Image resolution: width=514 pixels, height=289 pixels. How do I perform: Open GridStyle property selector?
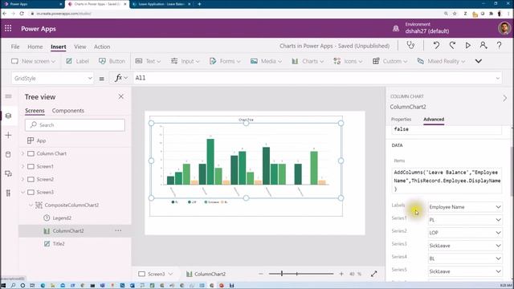(52, 79)
